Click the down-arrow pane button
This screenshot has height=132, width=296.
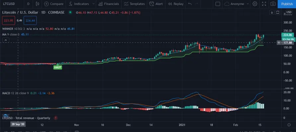(x=272, y=13)
